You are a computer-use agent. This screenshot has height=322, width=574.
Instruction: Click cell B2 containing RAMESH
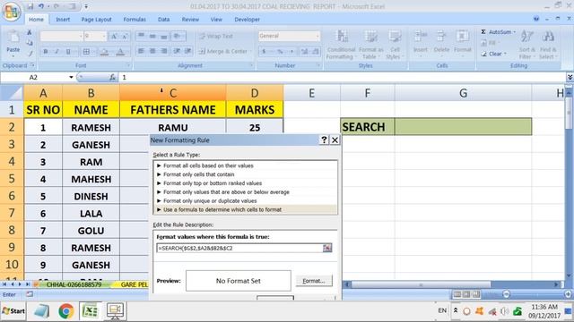pyautogui.click(x=91, y=127)
